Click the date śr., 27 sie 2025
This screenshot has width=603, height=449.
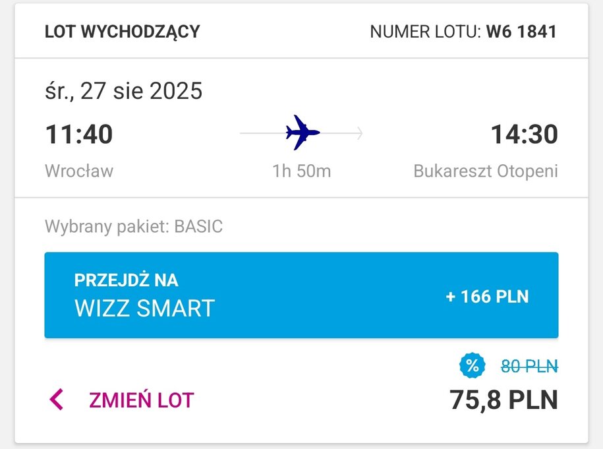123,92
